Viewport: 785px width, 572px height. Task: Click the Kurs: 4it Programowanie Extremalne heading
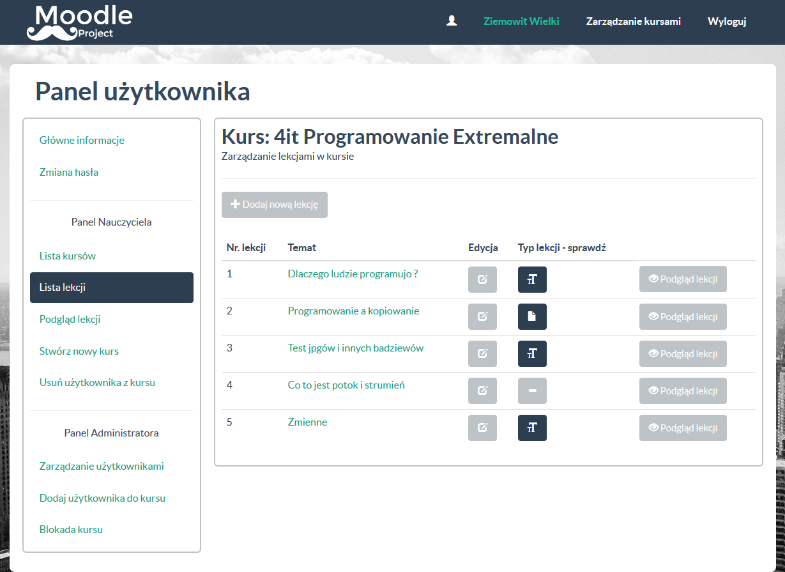[390, 136]
